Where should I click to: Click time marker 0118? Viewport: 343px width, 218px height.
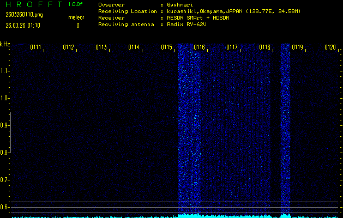tap(264, 47)
